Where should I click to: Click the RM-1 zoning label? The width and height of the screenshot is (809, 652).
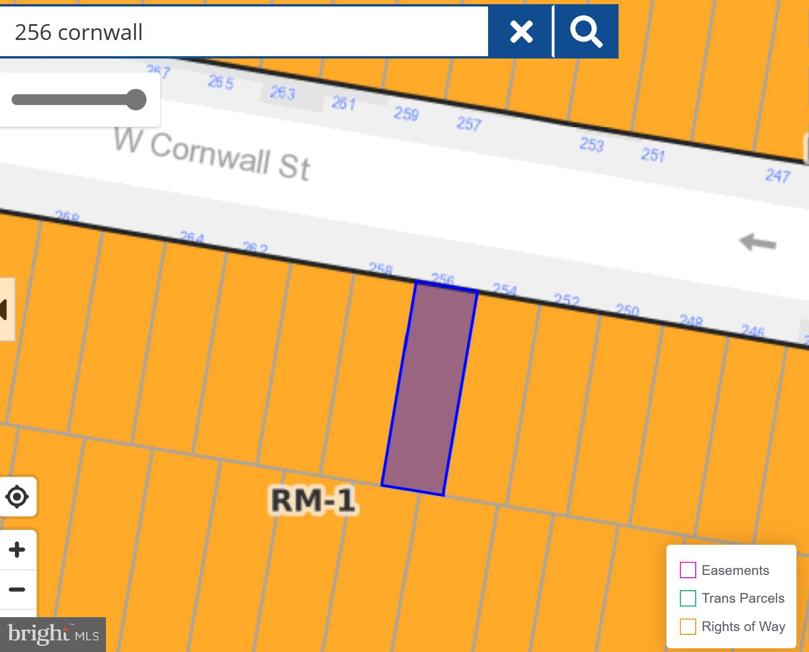point(313,501)
